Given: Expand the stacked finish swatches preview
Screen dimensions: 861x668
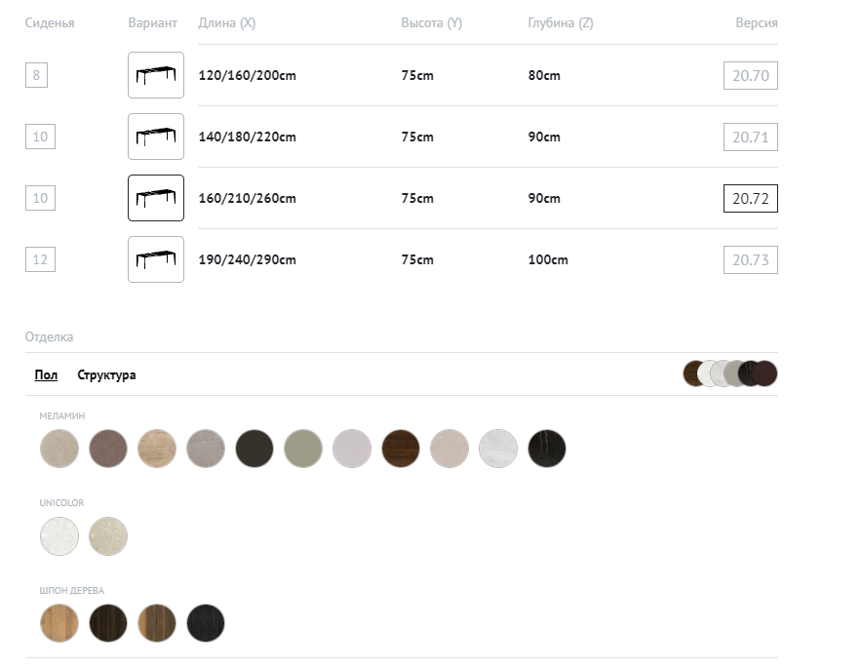Looking at the screenshot, I should [x=730, y=373].
